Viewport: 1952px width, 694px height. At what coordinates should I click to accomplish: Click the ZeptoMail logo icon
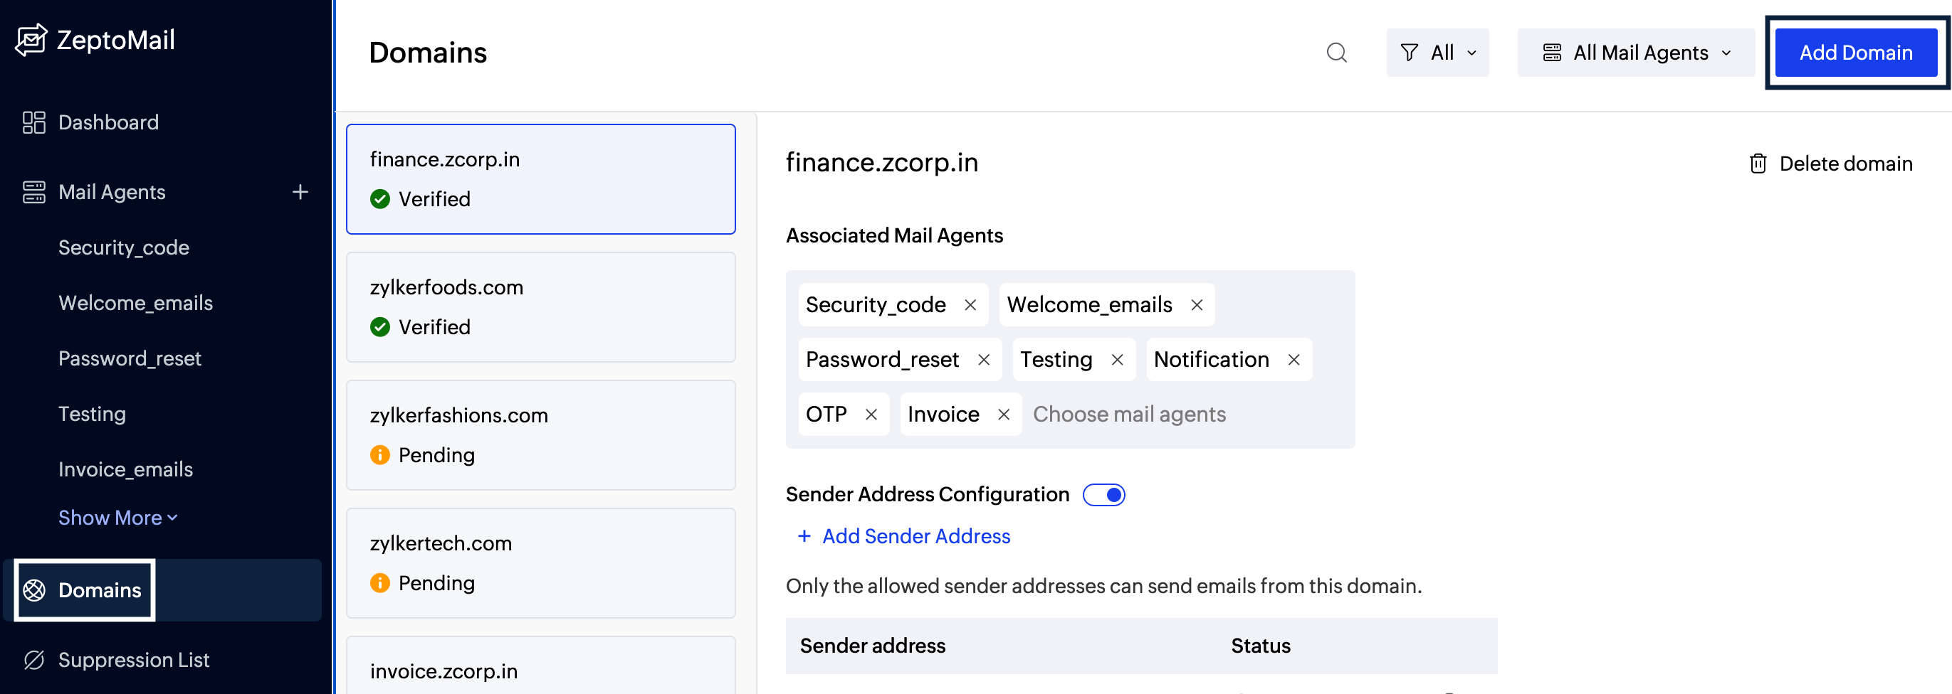click(31, 40)
